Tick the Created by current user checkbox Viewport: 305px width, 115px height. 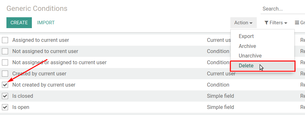point(5,74)
